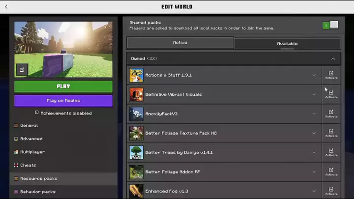Click the green PLAY button
Viewport: 354px width, 199px height.
[63, 86]
